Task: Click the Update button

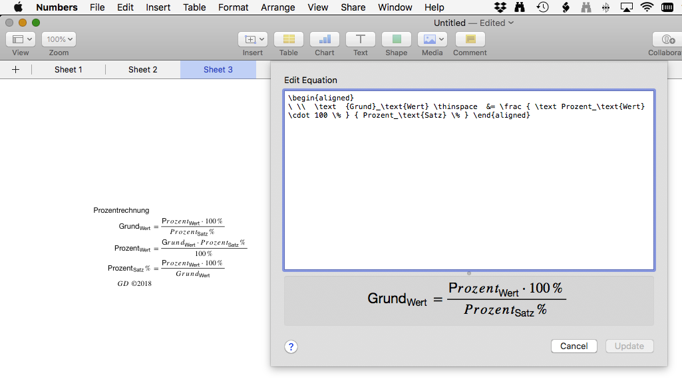Action: coord(629,346)
